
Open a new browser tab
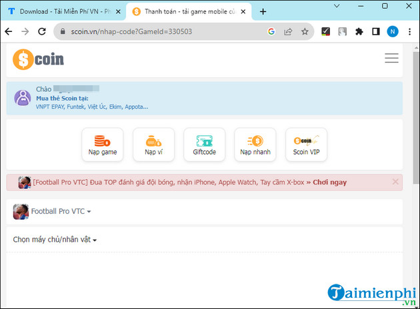tap(263, 12)
